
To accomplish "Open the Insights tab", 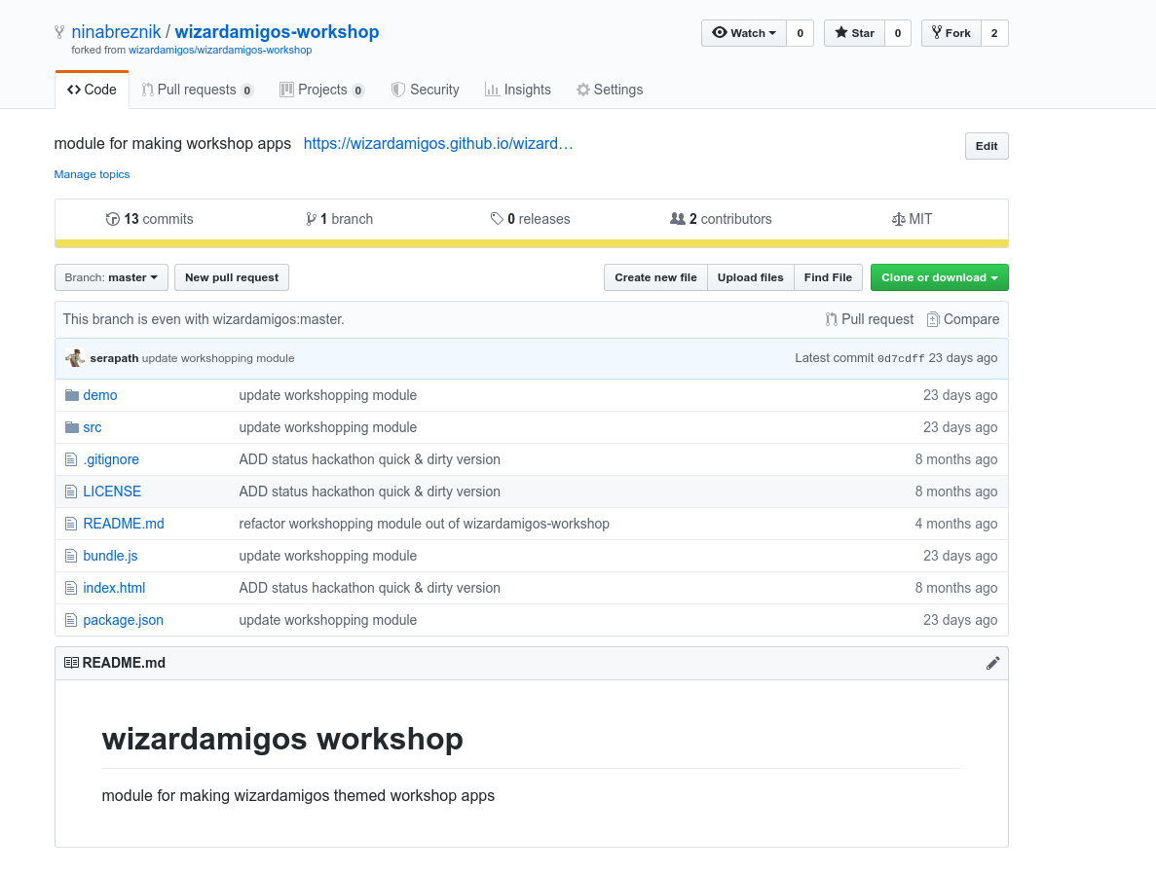I will (x=517, y=90).
